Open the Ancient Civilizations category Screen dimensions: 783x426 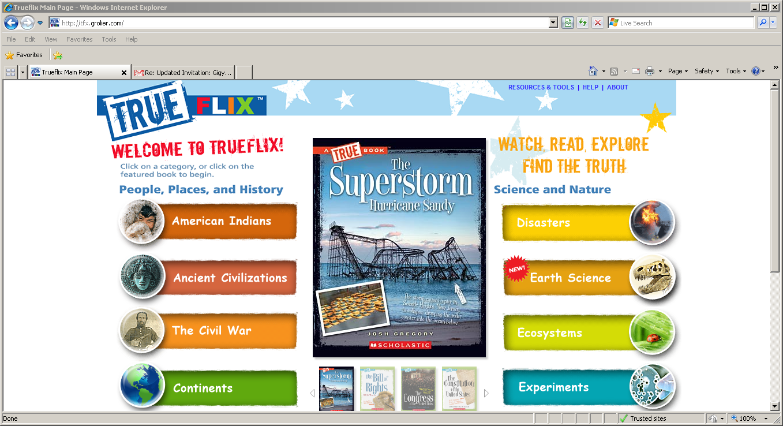(208, 277)
